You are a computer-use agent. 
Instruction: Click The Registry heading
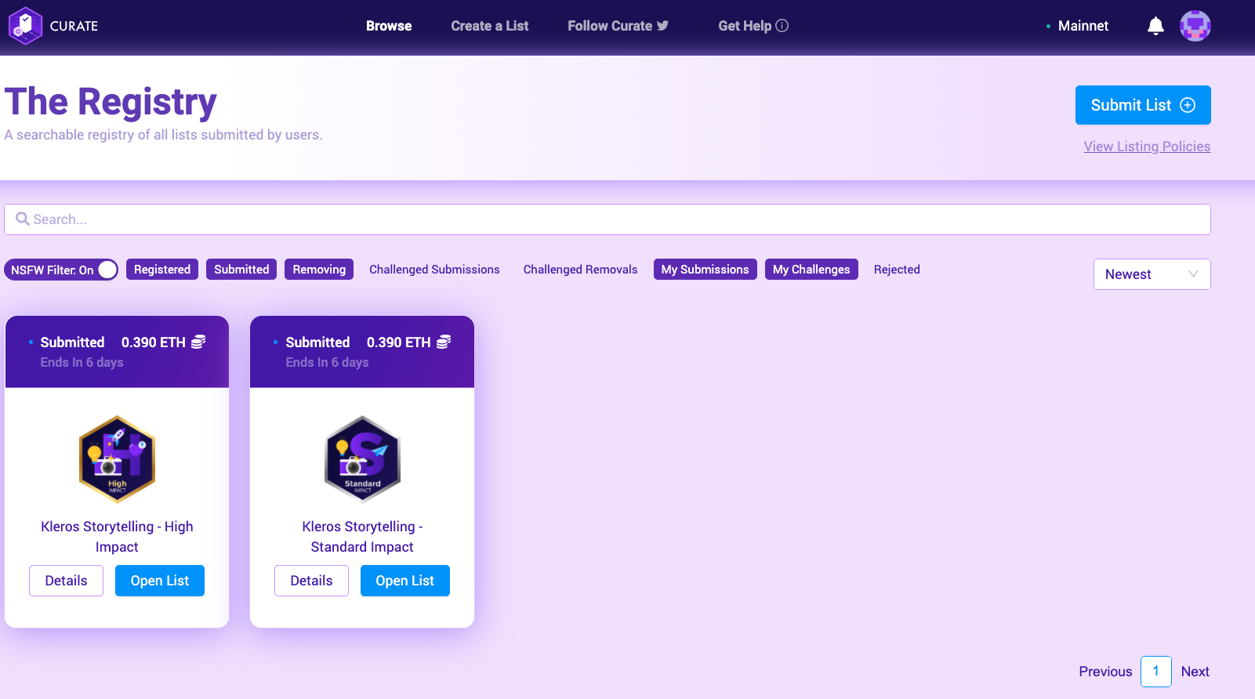coord(111,102)
